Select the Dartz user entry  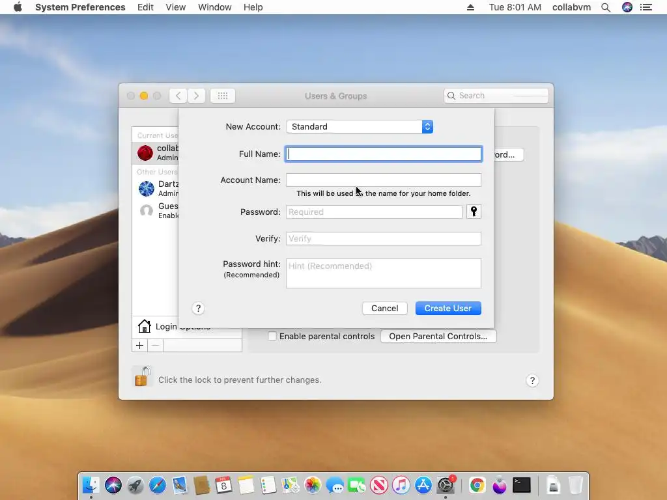point(156,188)
